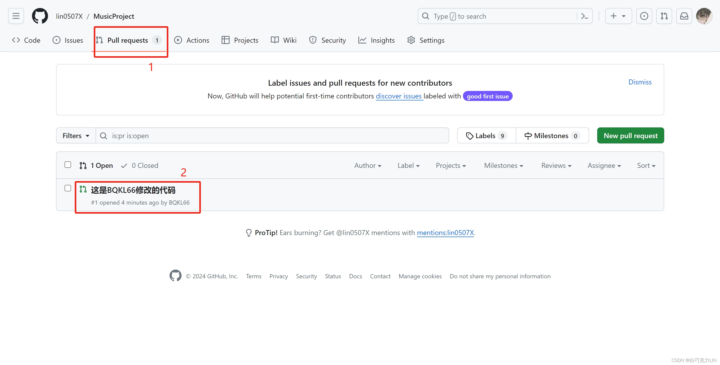Open the pull requests icon in the header

pyautogui.click(x=664, y=16)
